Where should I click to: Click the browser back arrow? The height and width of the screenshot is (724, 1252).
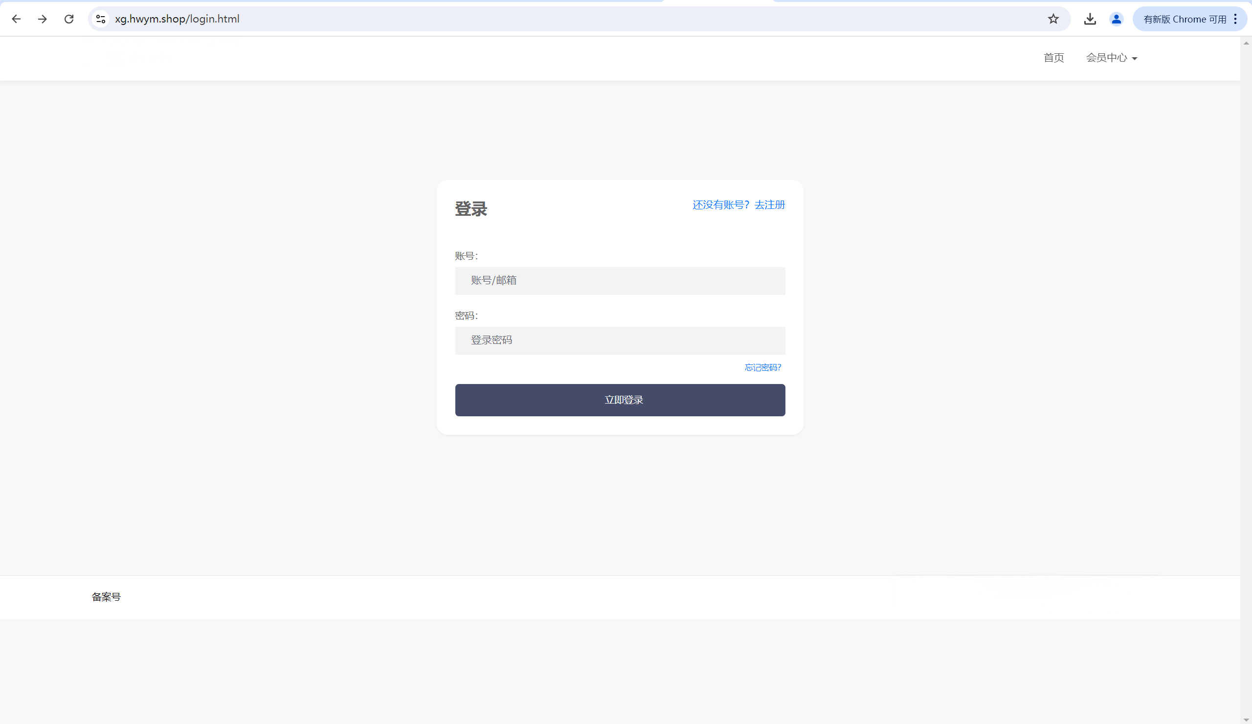[16, 19]
